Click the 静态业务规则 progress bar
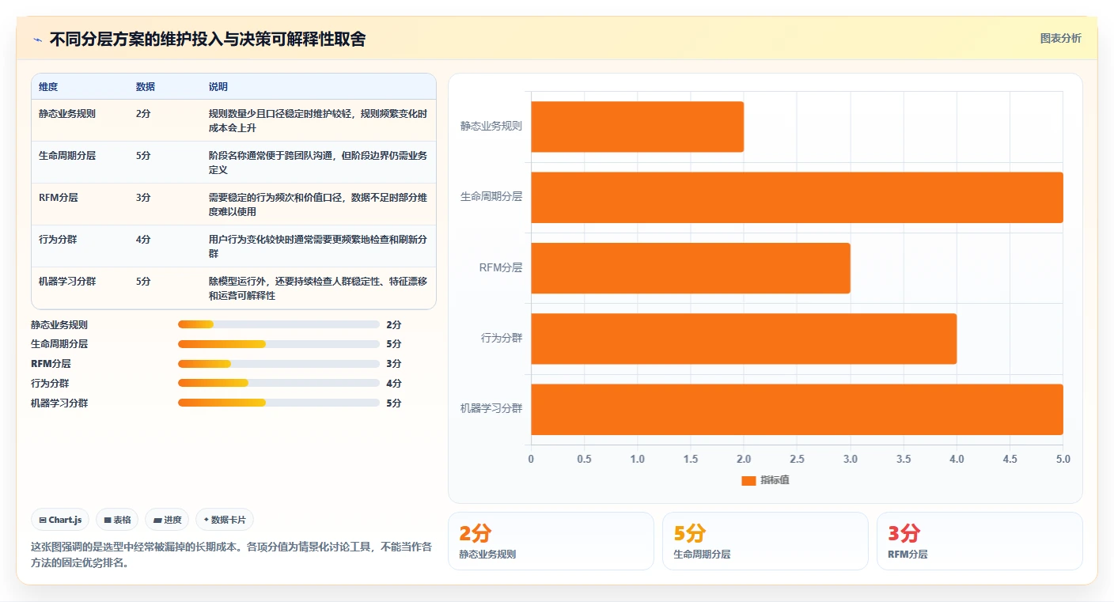The image size is (1114, 602). click(x=278, y=324)
